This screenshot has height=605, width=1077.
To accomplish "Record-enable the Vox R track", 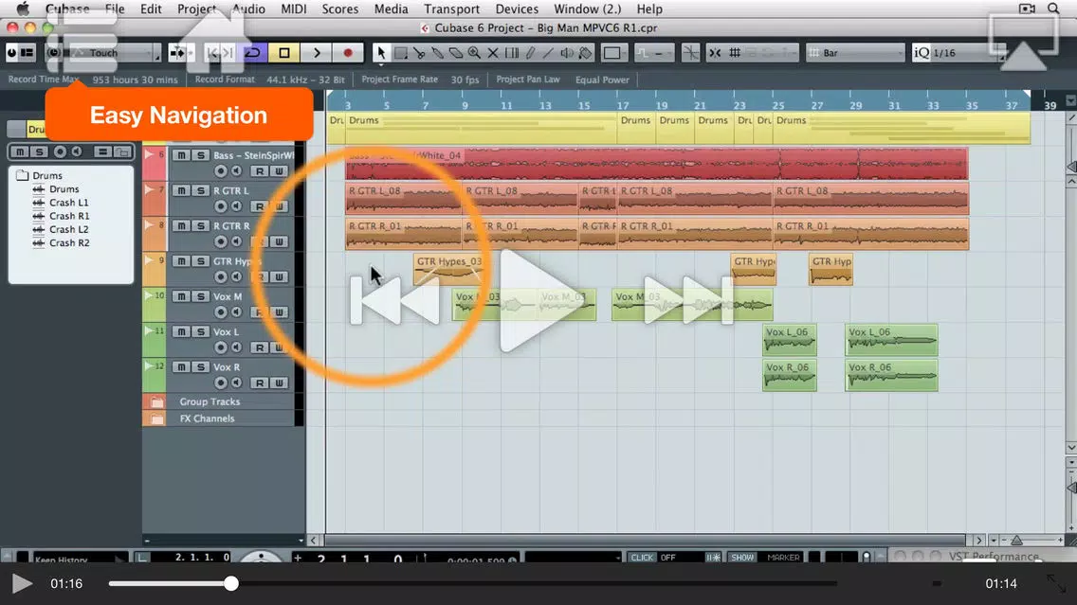I will [x=221, y=383].
